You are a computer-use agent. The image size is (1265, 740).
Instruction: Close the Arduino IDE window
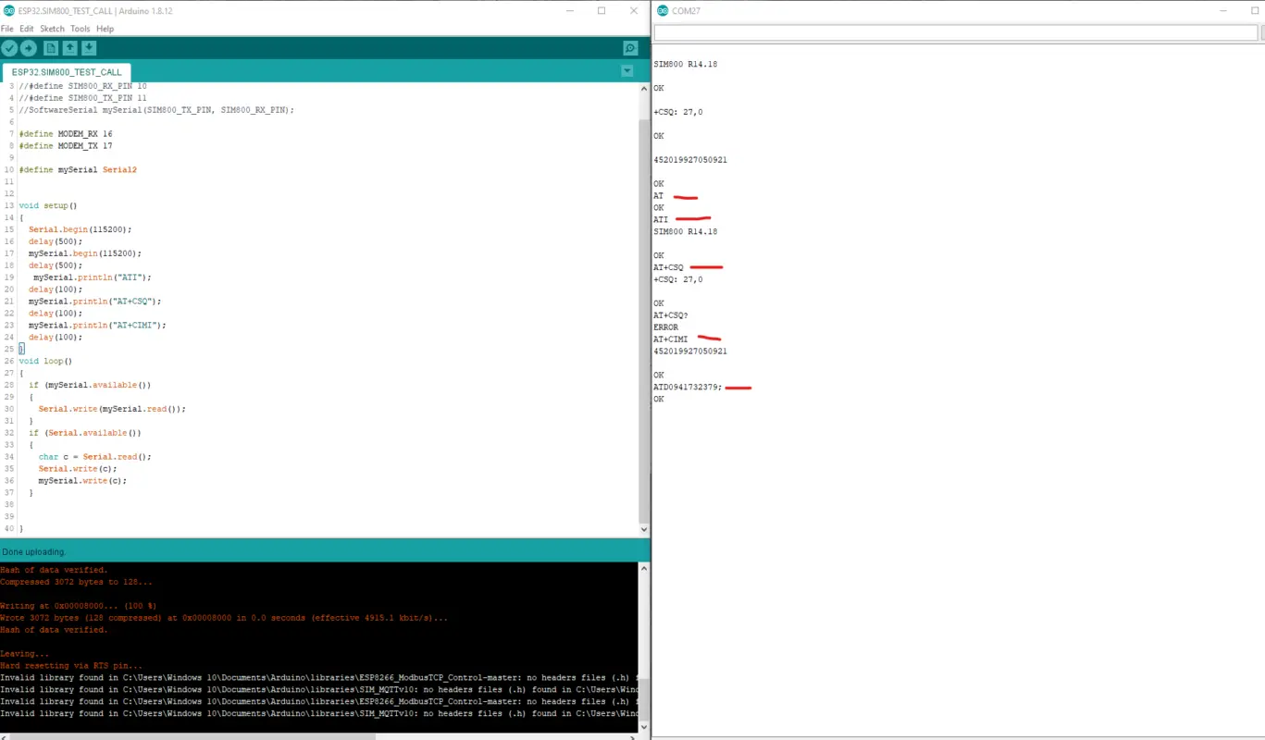pyautogui.click(x=634, y=11)
